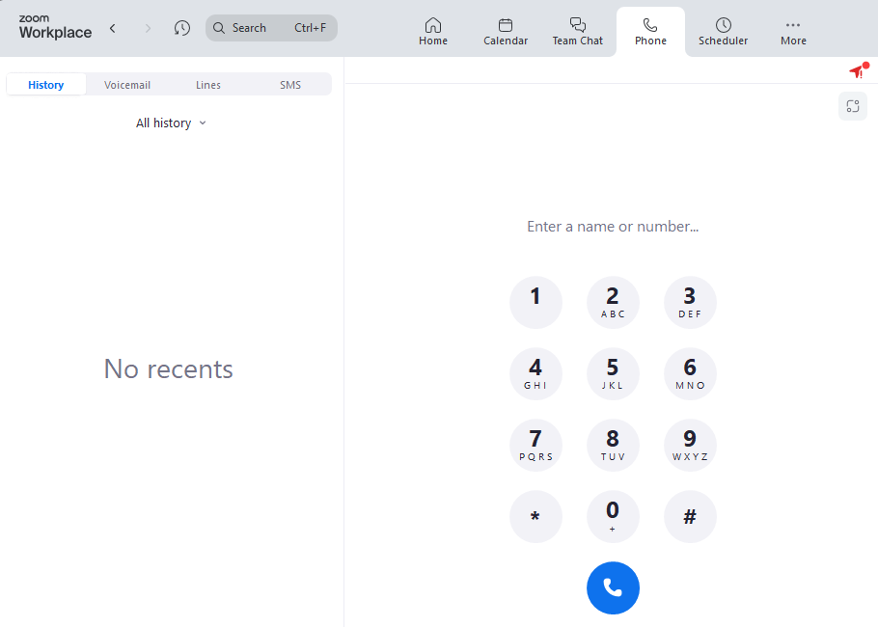Switch to the Voicemail tab

tap(127, 85)
